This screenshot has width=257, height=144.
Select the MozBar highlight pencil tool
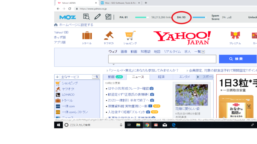pyautogui.click(x=97, y=17)
